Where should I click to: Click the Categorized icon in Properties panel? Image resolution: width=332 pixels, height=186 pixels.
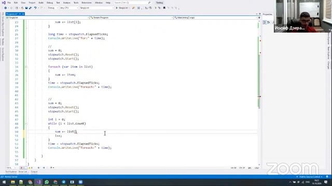tap(265, 22)
